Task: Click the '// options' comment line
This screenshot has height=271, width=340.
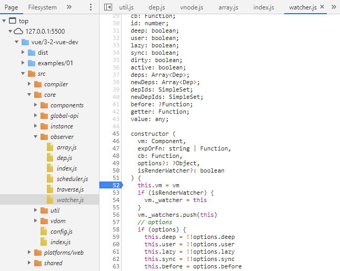Action: [155, 222]
